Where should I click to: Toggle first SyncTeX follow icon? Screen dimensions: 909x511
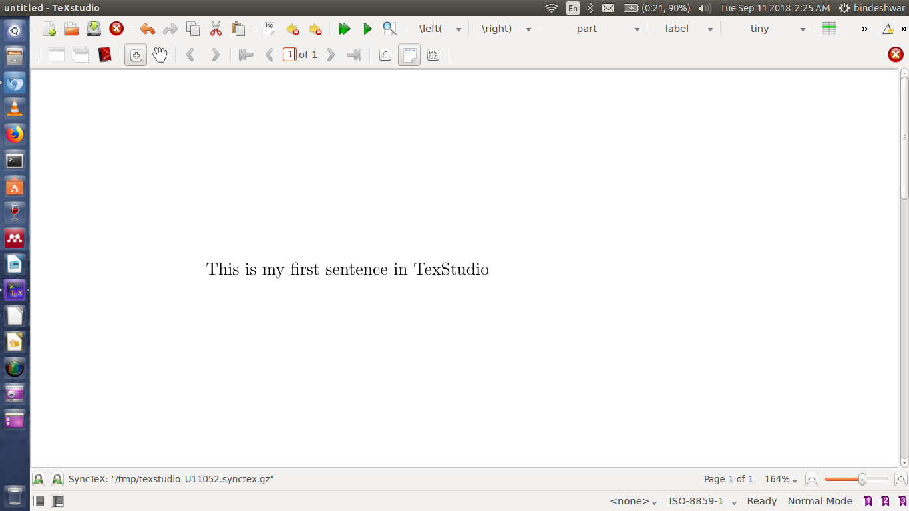click(x=39, y=479)
